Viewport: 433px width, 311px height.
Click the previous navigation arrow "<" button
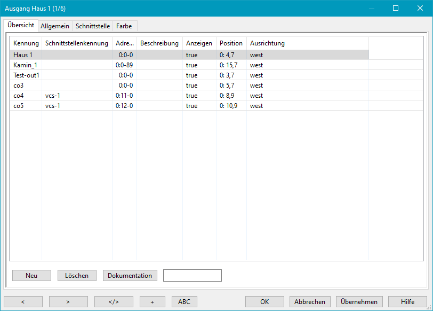point(23,301)
